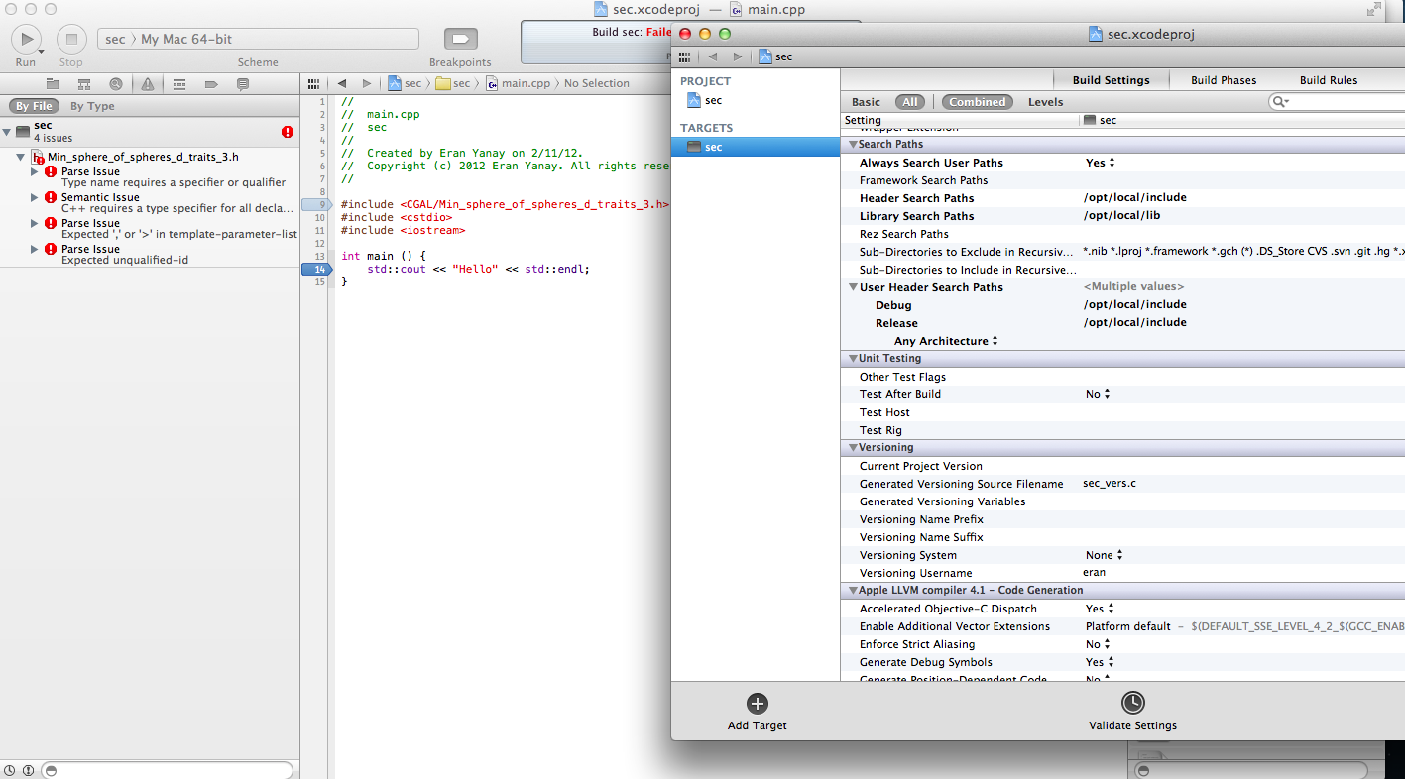Open related files grid icon beside main.cpp breadcrumb

[313, 84]
